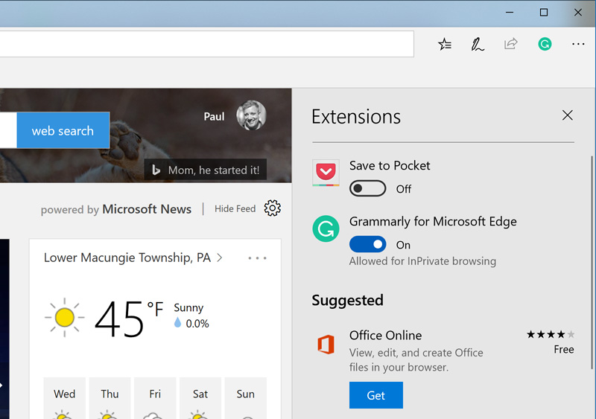Image resolution: width=596 pixels, height=419 pixels.
Task: Turn off Grammarly for Microsoft Edge toggle
Action: (x=367, y=245)
